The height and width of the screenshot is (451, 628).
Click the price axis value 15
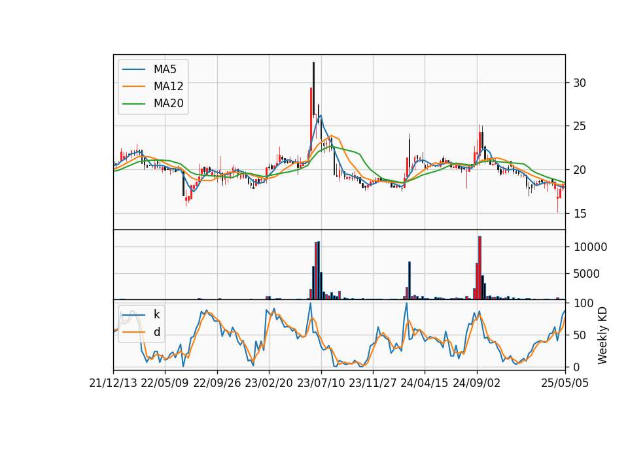coord(580,214)
